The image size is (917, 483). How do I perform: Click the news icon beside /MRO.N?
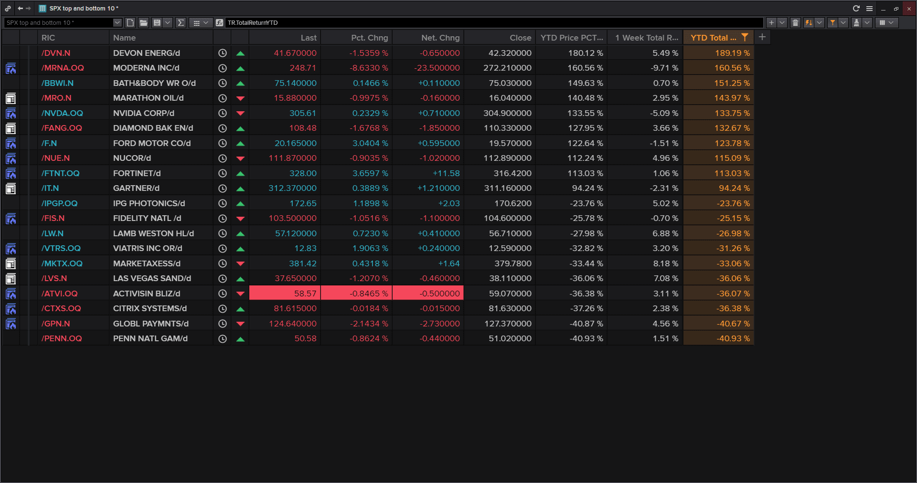(11, 98)
